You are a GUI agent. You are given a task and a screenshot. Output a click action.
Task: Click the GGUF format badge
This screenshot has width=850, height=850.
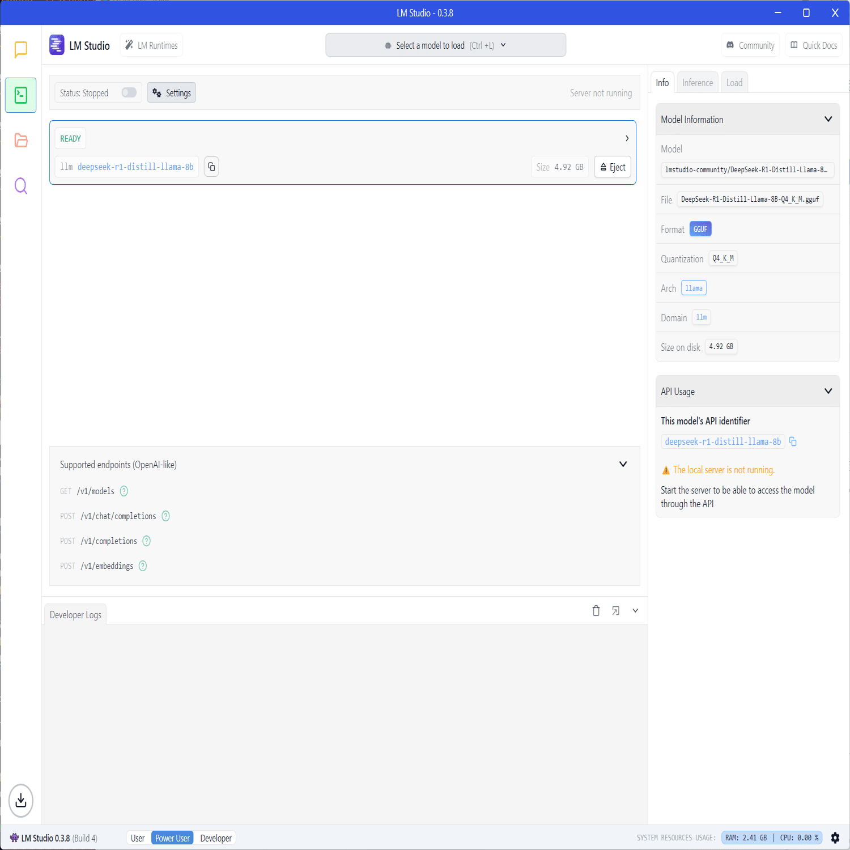(x=700, y=229)
